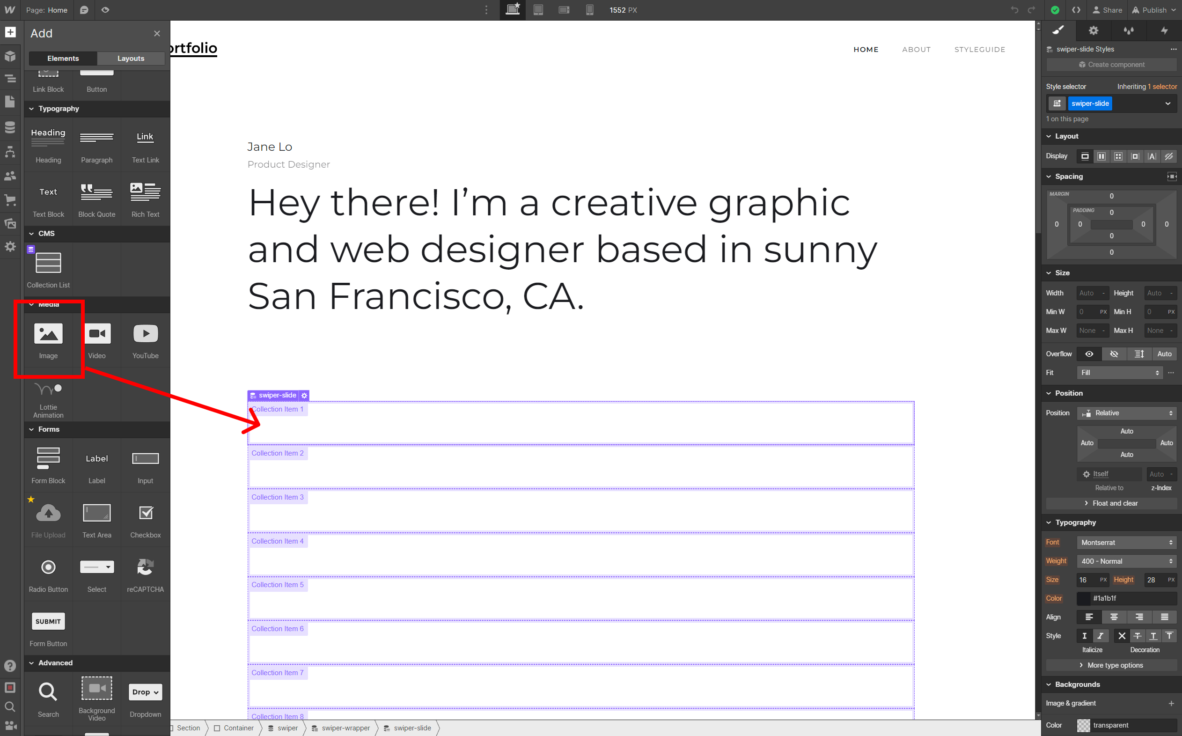Set display to None
Viewport: 1182px width, 736px height.
1169,156
